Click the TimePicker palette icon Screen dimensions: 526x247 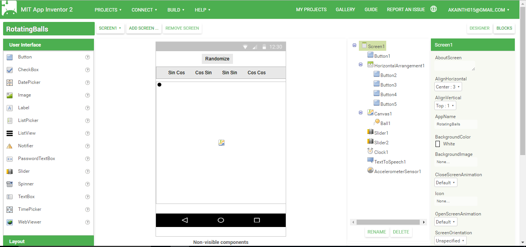coord(10,209)
